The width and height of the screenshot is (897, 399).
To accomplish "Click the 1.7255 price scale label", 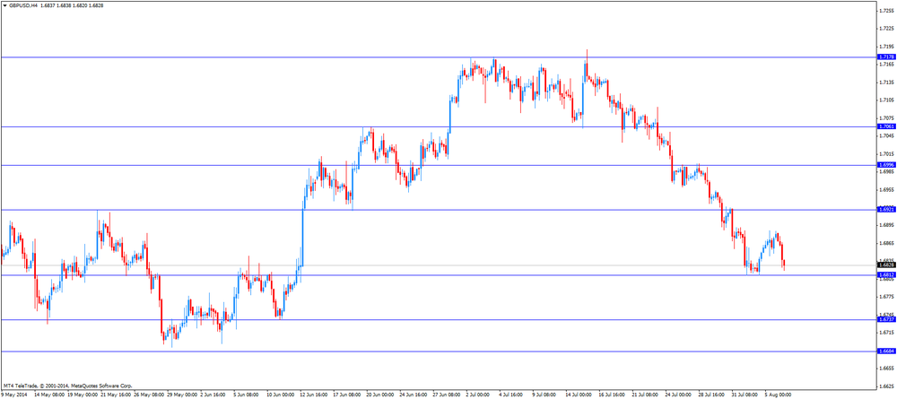I will 885,11.
